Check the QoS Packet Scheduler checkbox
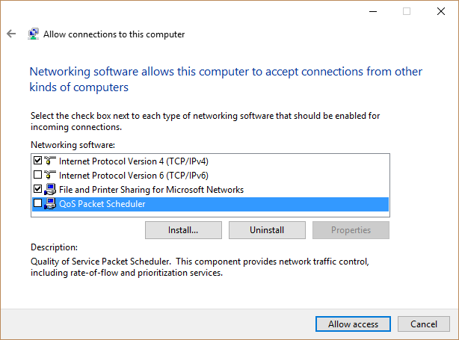Image resolution: width=459 pixels, height=340 pixels. (x=37, y=203)
